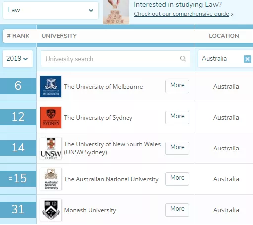Sort by the # RANK column header

pyautogui.click(x=18, y=36)
